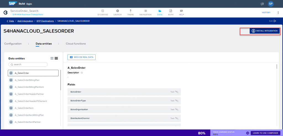Switch to the two-row list view icon
The width and height of the screenshot is (283, 136).
click(x=52, y=58)
